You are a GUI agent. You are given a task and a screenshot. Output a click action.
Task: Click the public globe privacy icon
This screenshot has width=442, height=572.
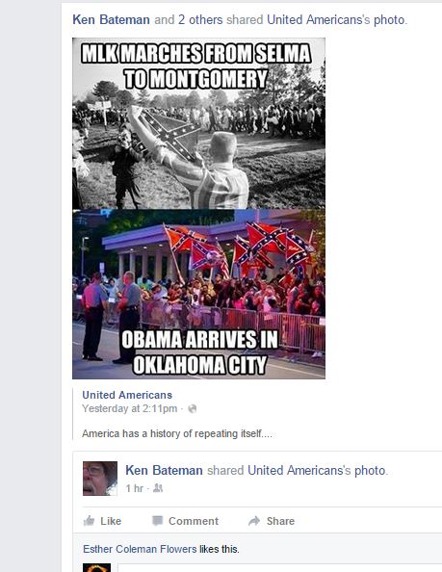(x=192, y=408)
